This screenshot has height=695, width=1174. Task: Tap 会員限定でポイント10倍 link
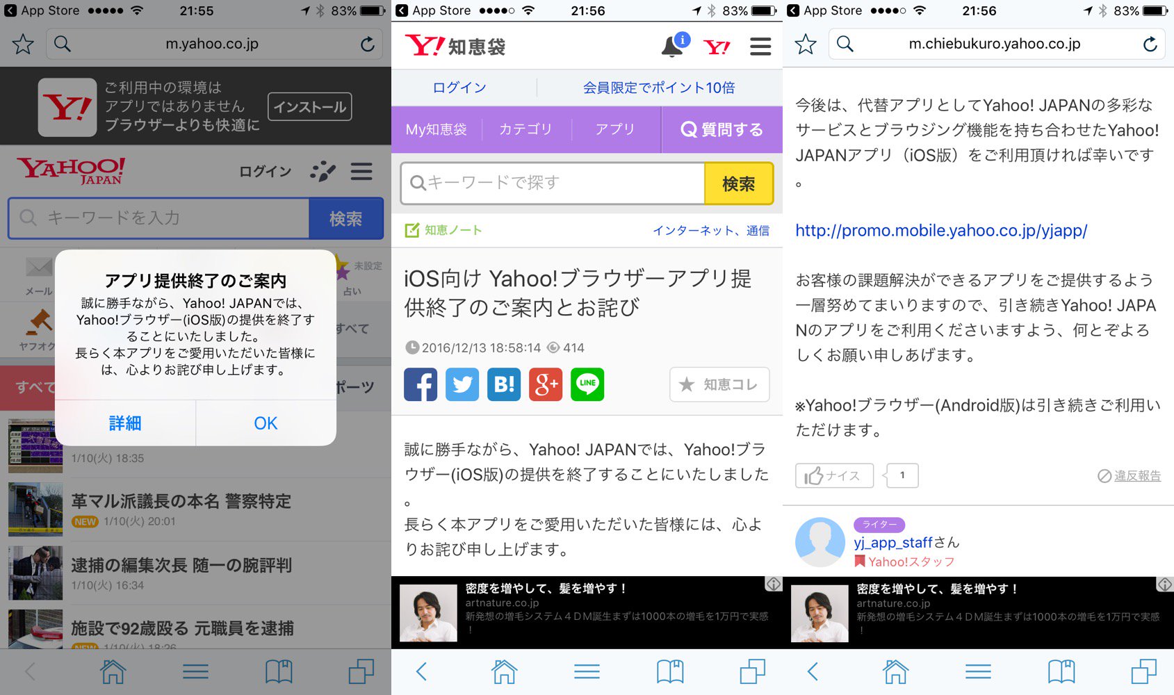coord(658,88)
